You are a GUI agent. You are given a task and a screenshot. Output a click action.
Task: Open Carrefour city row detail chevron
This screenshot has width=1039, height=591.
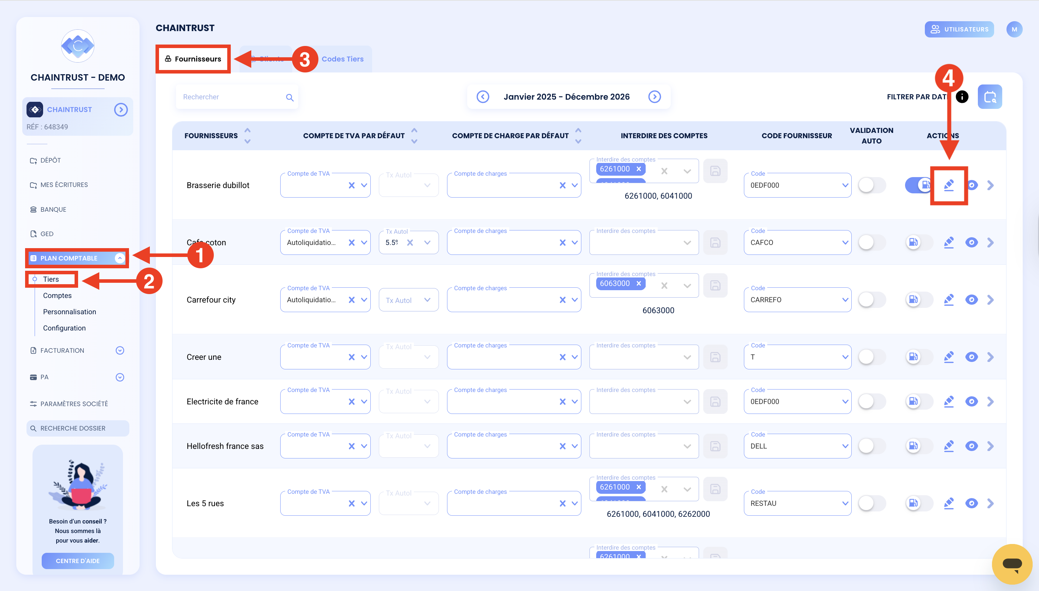coord(990,299)
